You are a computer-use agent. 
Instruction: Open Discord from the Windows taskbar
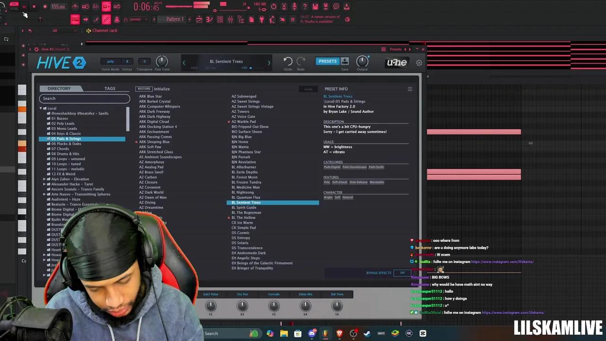(312, 333)
